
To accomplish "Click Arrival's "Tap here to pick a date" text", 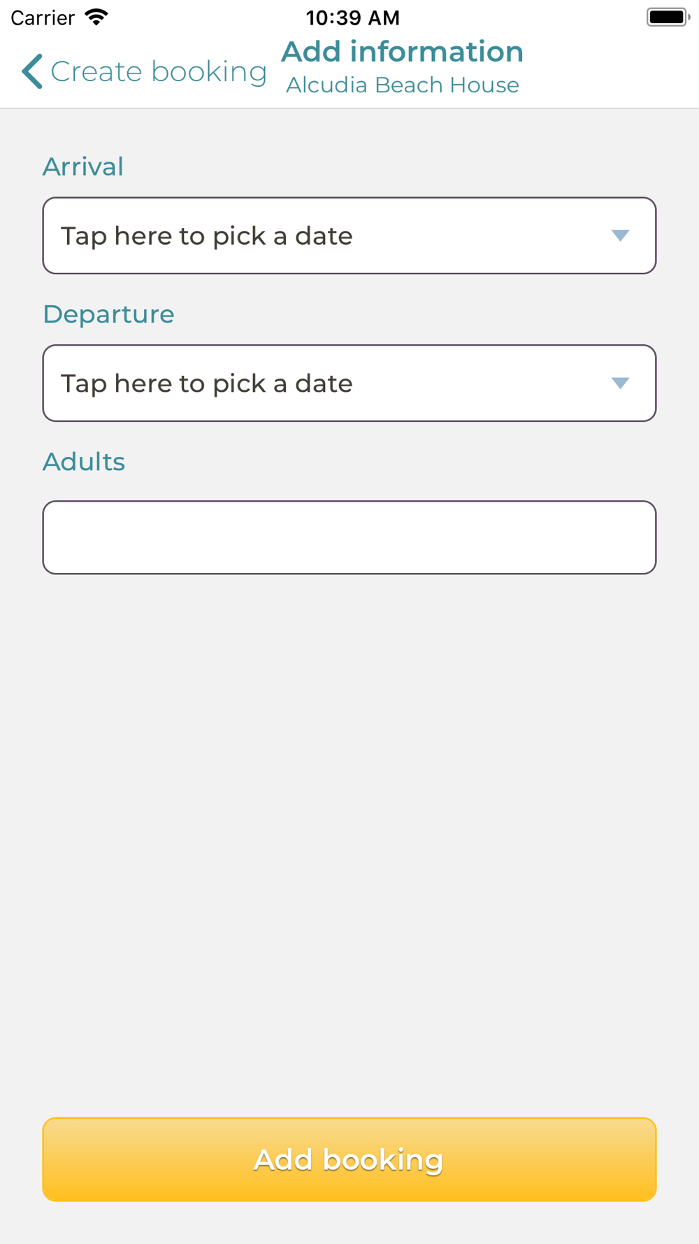I will pyautogui.click(x=207, y=236).
